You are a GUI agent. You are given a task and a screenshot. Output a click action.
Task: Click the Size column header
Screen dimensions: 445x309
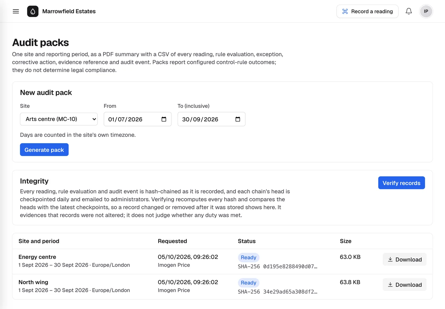pyautogui.click(x=346, y=241)
